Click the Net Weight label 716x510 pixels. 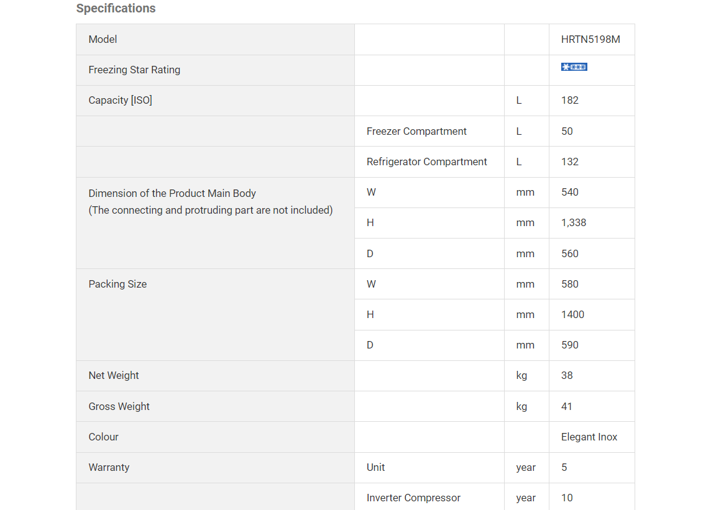114,375
